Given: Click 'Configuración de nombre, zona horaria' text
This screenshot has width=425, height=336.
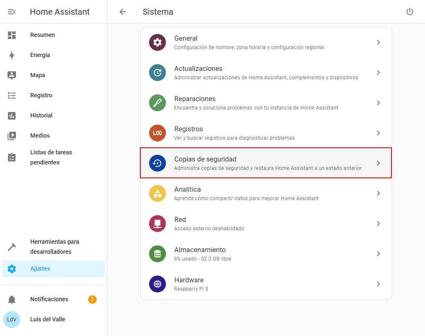Looking at the screenshot, I should click(x=249, y=47).
